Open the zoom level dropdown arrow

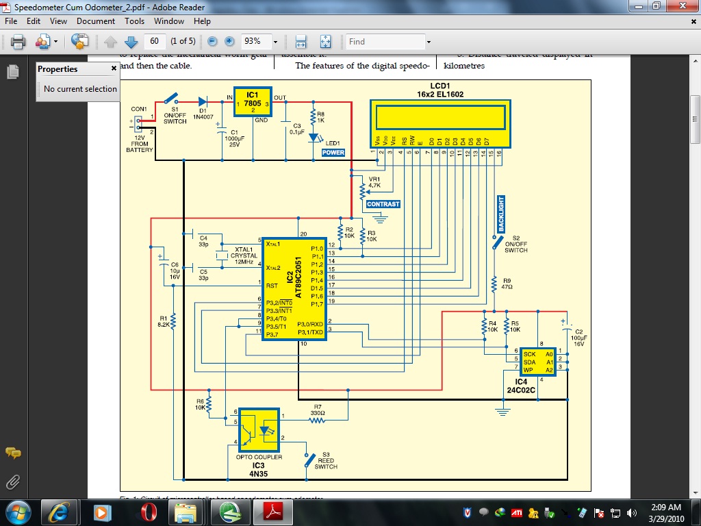(275, 42)
